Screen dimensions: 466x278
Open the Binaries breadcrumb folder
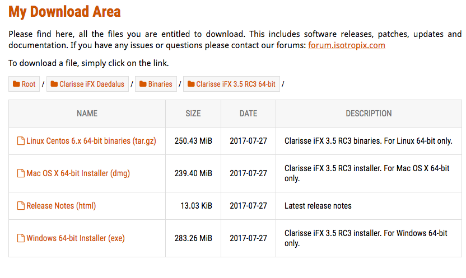(x=156, y=84)
